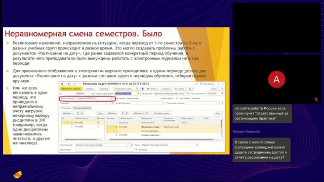The height and width of the screenshot is (182, 324).
Task: Click the Подобрать замену button
Action: click(161, 113)
